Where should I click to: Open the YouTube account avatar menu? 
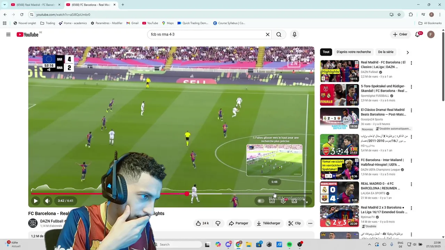point(431,34)
